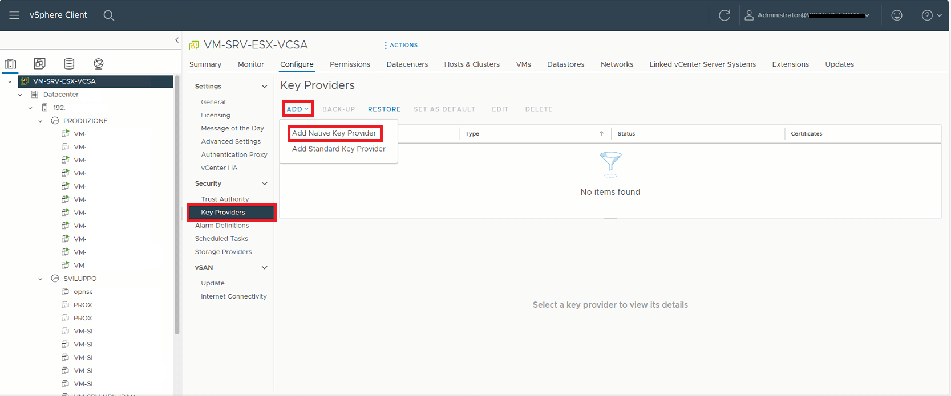Image resolution: width=951 pixels, height=396 pixels.
Task: Click the search magnifier icon
Action: click(x=108, y=15)
